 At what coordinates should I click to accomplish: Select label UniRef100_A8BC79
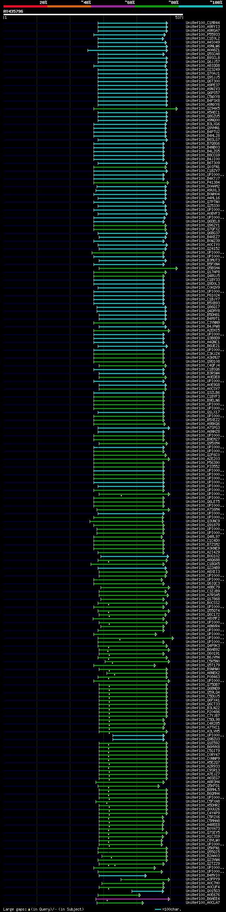[203, 587]
